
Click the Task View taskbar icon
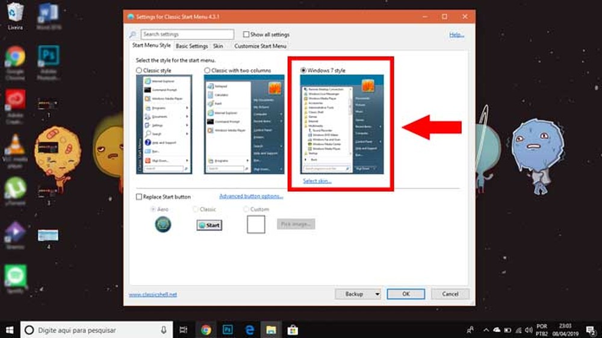coord(184,330)
